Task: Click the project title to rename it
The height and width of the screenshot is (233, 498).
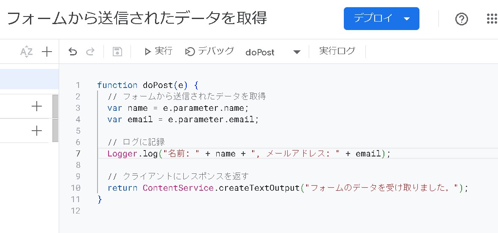Action: (137, 19)
